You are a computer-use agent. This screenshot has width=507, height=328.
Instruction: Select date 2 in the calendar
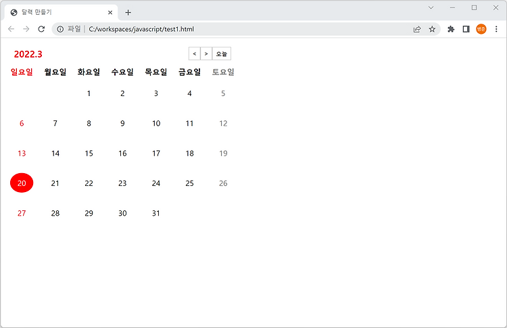(122, 93)
